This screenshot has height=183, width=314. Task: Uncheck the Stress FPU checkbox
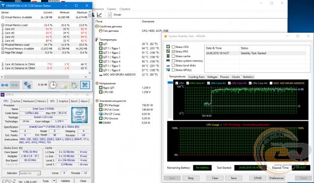173,51
